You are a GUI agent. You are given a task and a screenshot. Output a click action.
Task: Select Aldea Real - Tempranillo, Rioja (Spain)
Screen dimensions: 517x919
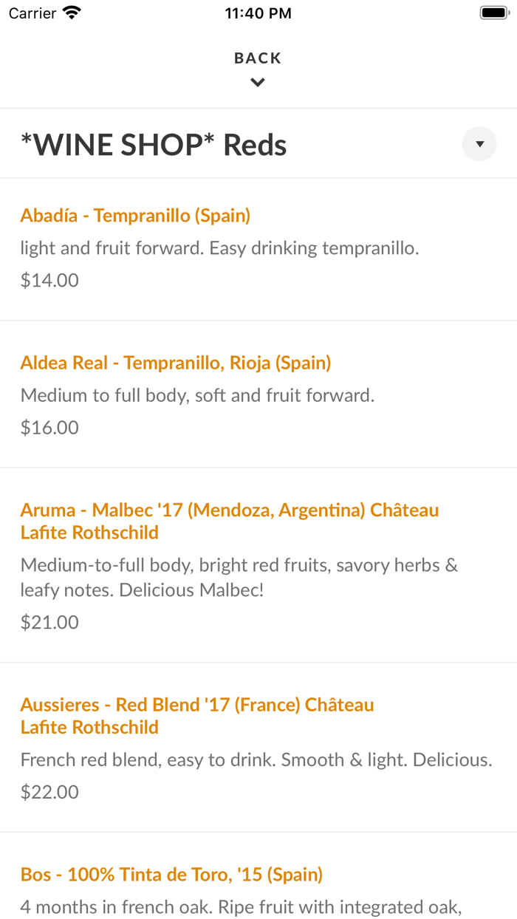pos(176,362)
